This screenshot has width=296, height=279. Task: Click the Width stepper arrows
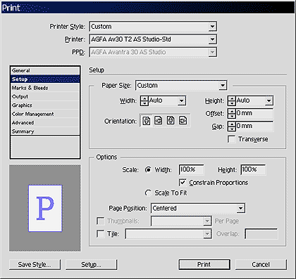coord(144,100)
